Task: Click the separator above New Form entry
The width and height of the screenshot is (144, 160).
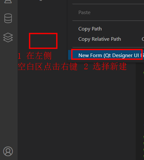Action: (108, 47)
